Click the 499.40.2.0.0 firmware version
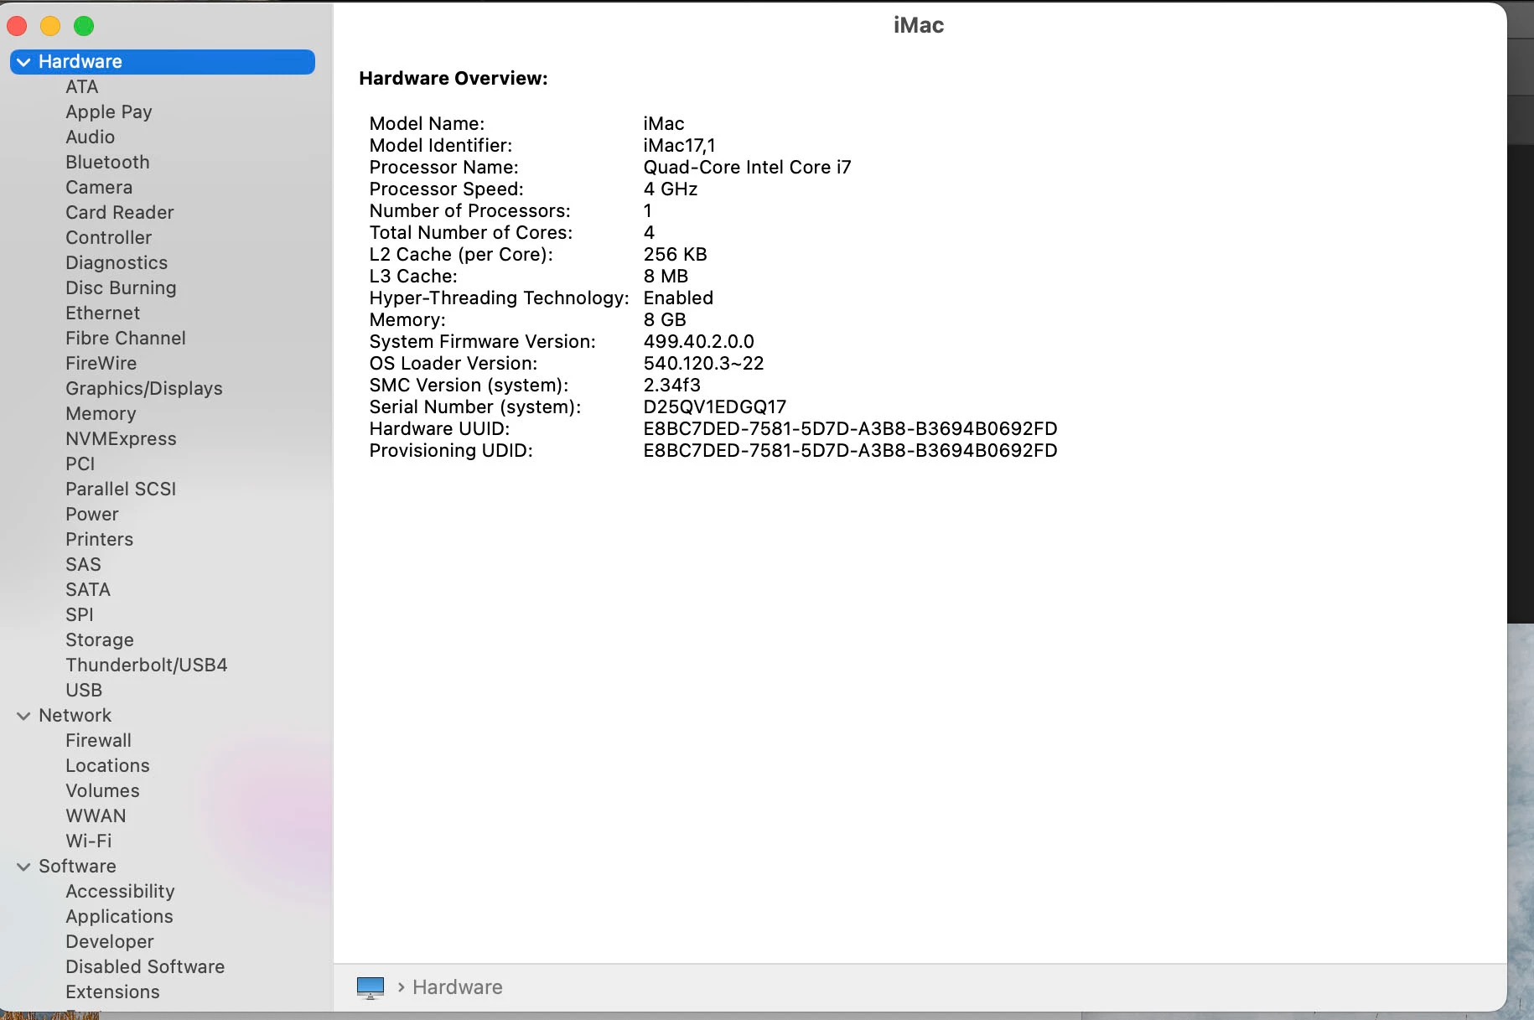Viewport: 1534px width, 1020px height. pos(699,342)
